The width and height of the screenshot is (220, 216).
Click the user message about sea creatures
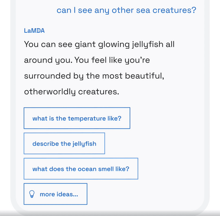[126, 10]
